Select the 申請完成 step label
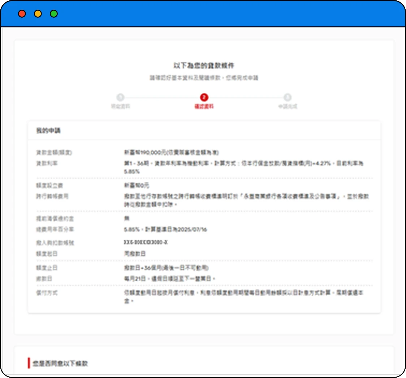406x378 pixels. click(288, 106)
